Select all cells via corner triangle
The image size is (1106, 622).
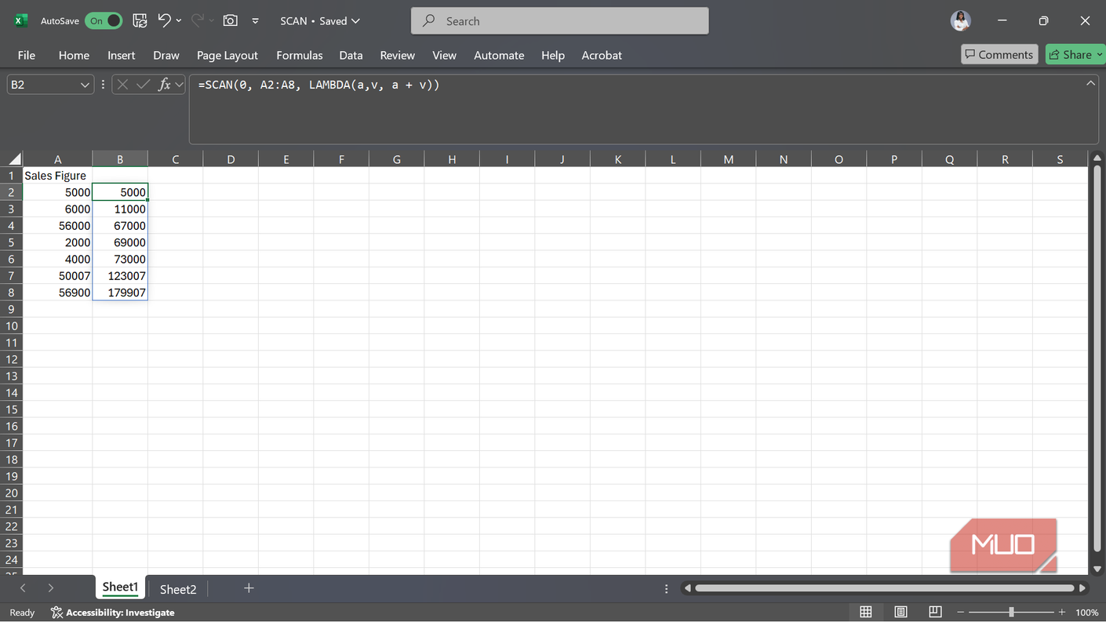coord(14,159)
